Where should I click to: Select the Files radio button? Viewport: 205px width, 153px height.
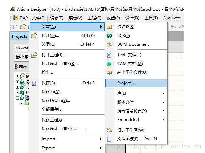[16, 67]
